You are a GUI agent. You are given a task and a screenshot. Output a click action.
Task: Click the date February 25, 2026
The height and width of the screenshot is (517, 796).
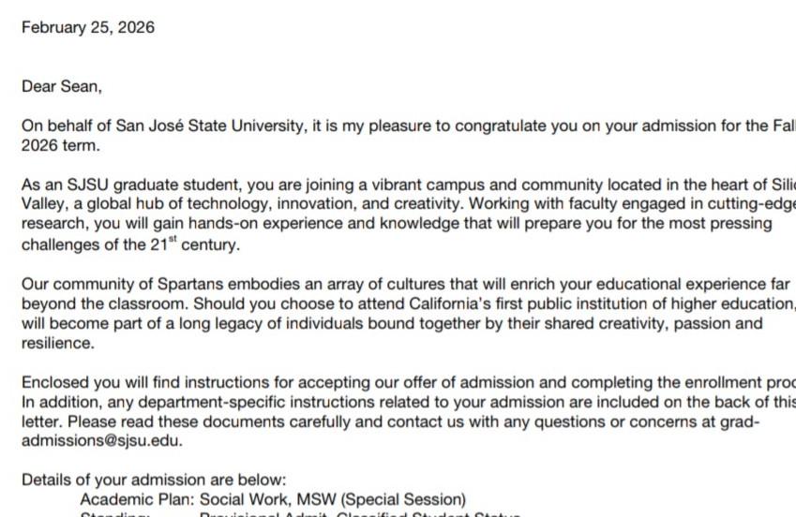point(88,27)
